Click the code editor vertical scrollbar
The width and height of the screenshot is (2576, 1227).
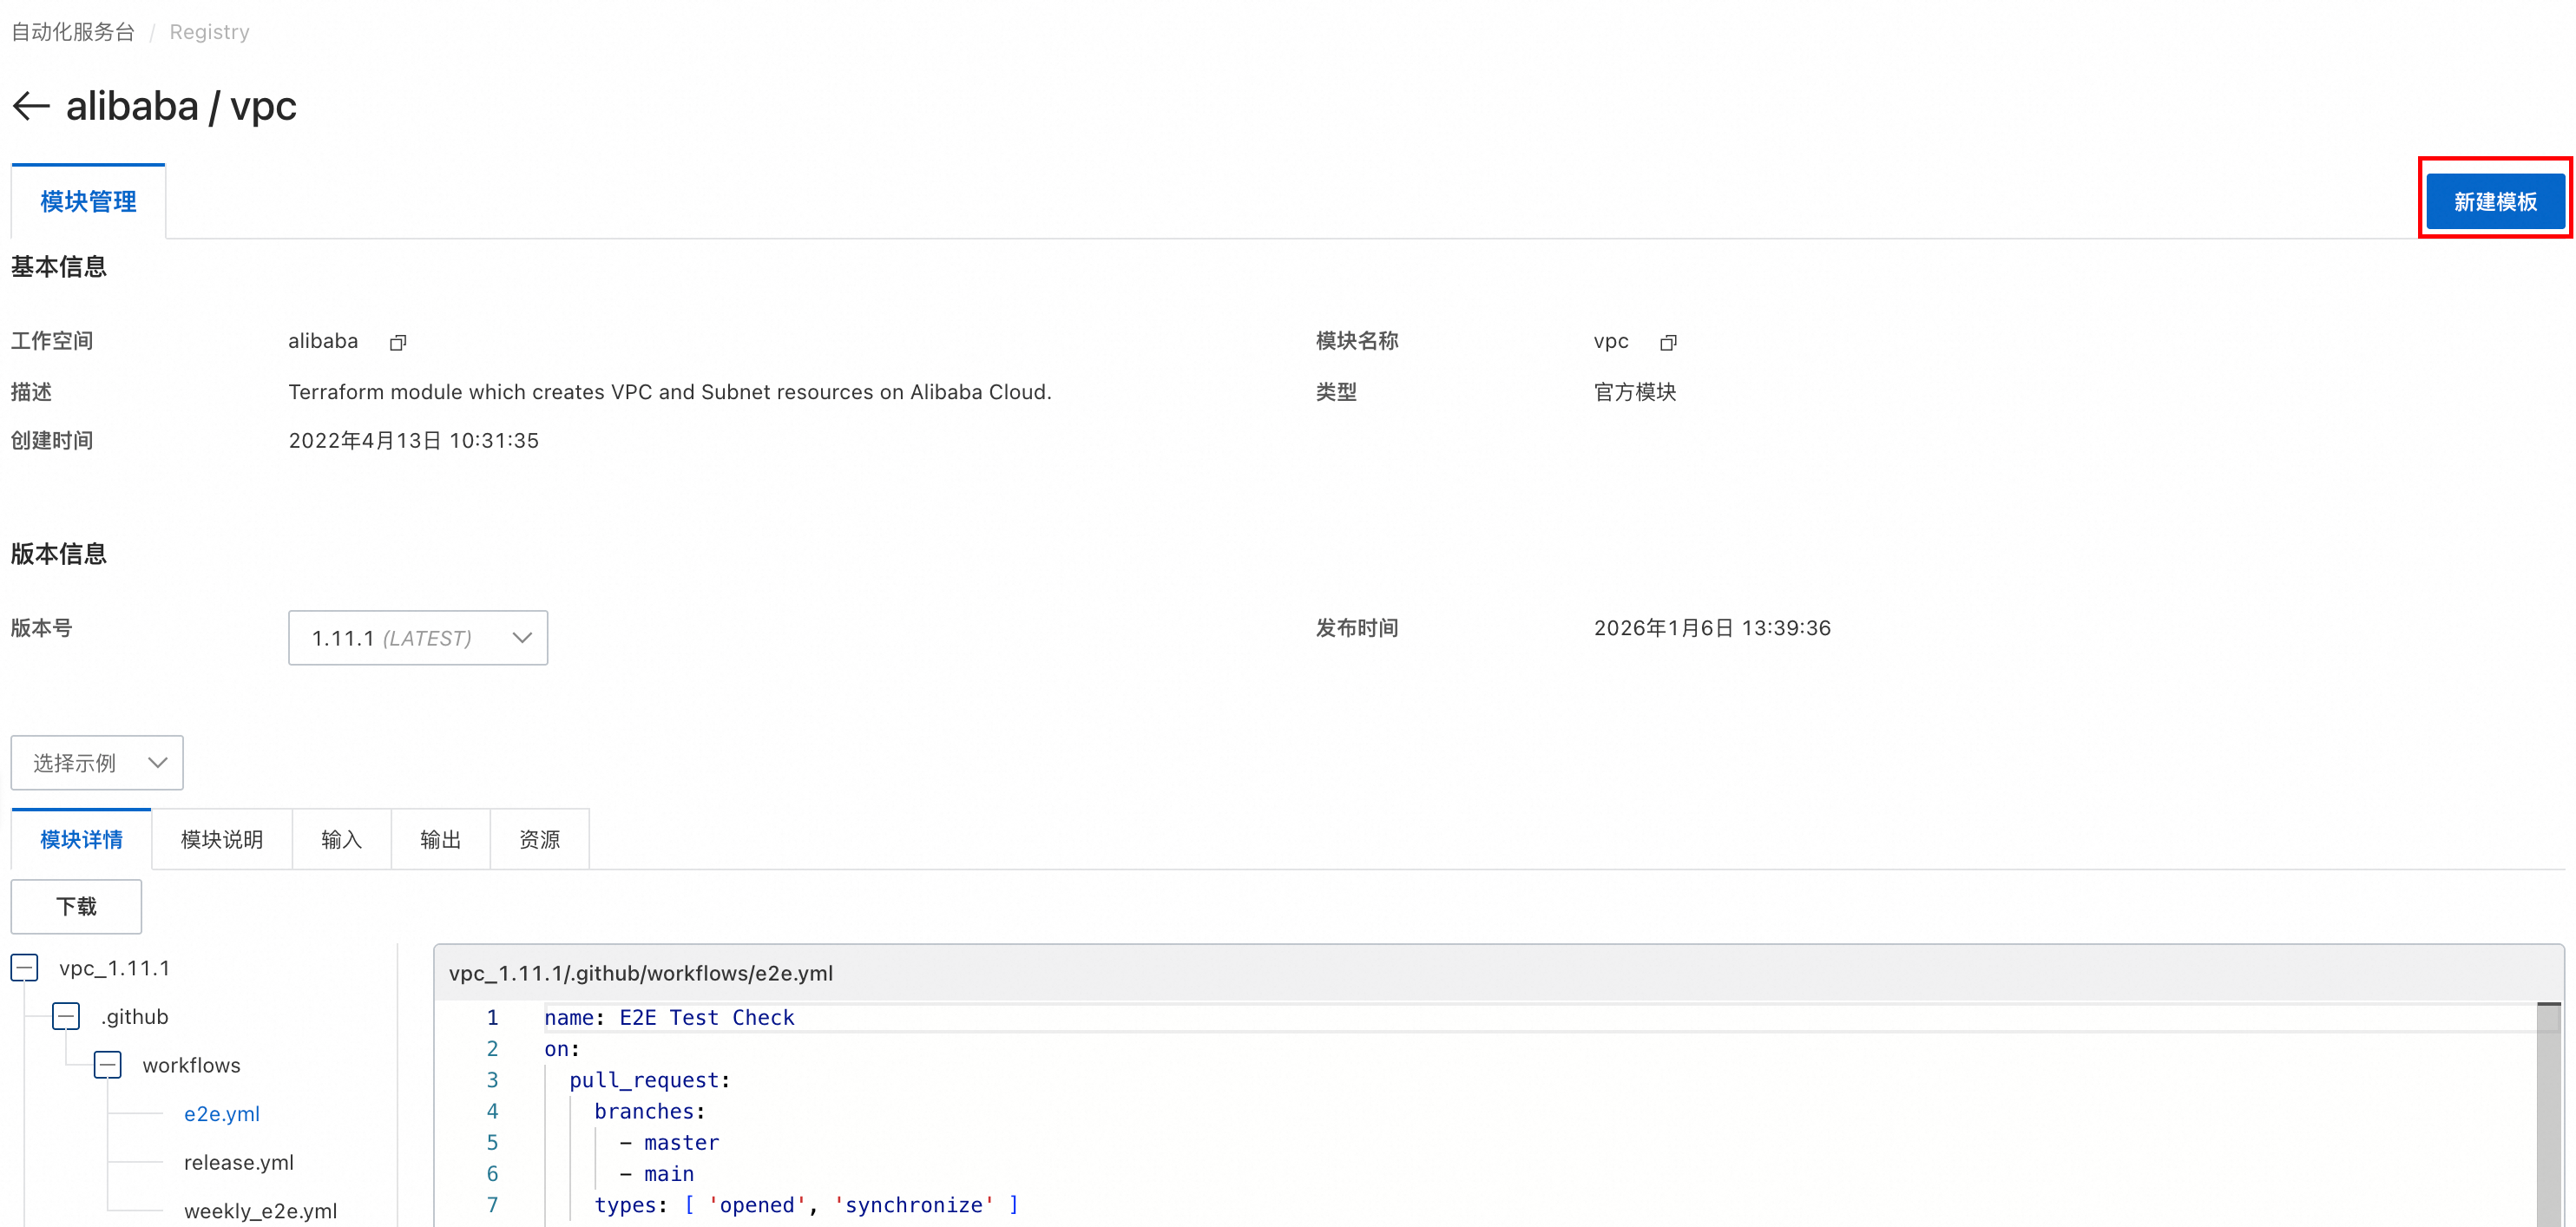pos(2549,1114)
